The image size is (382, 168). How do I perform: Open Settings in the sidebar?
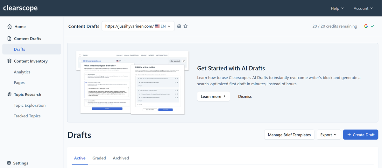[21, 163]
